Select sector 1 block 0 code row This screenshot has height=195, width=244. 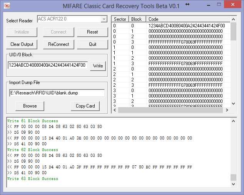[x=171, y=47]
